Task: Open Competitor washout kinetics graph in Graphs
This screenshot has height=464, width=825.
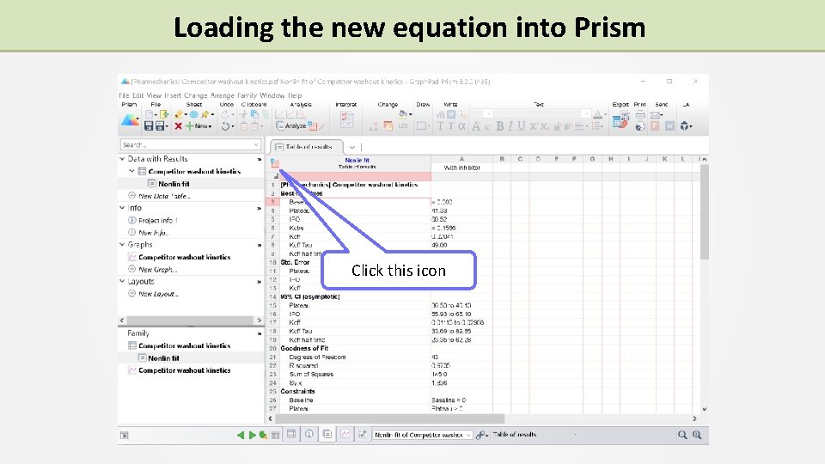Action: pyautogui.click(x=184, y=257)
